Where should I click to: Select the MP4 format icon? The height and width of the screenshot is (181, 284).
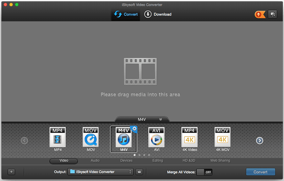58,138
